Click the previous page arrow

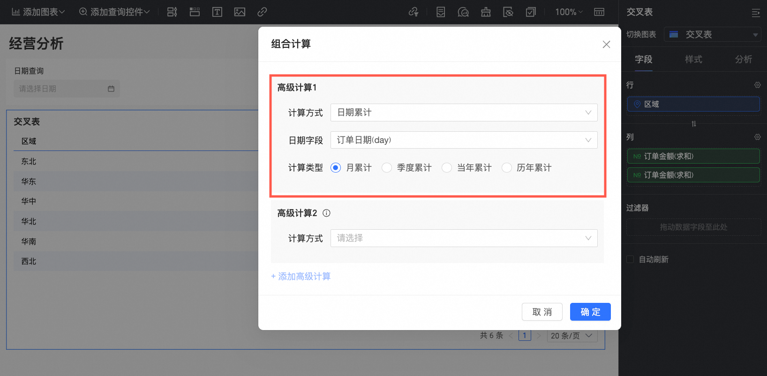[511, 336]
